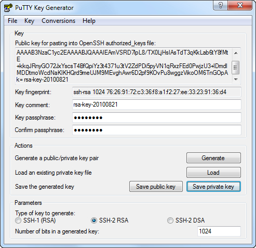Open the File menu

tap(12, 21)
